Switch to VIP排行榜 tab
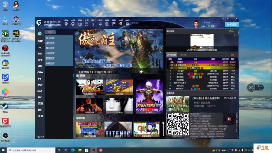The width and height of the screenshot is (272, 153). tap(171, 55)
